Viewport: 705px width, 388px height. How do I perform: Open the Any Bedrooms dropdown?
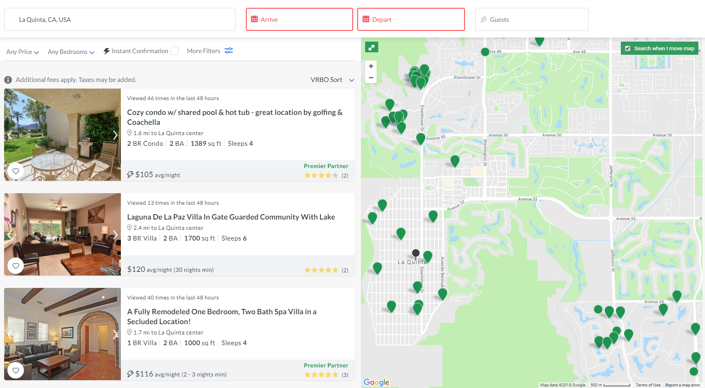(x=71, y=52)
